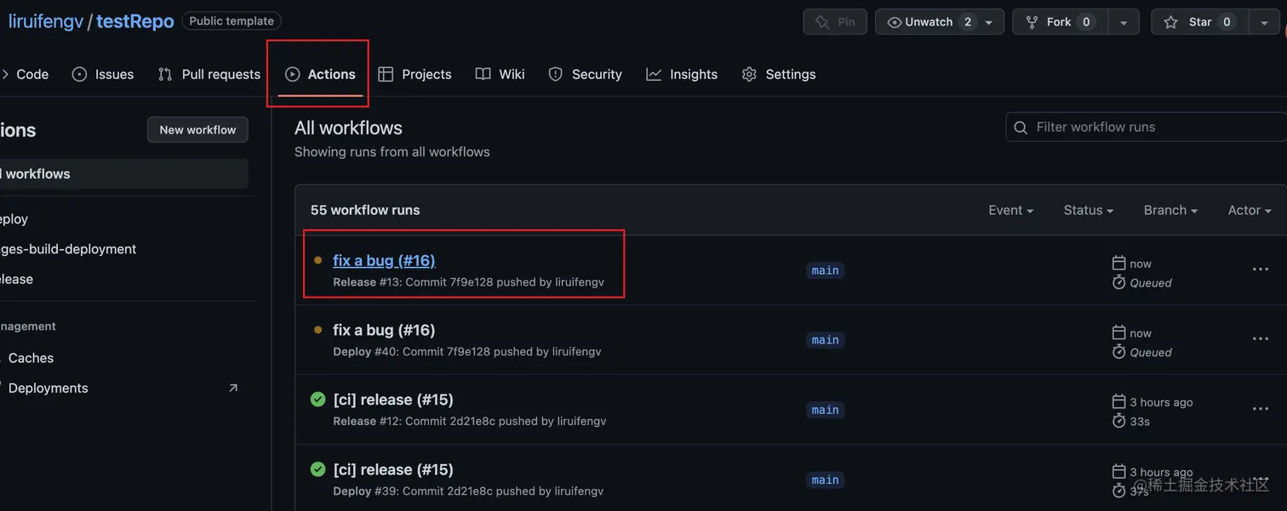Screen dimensions: 1287x511
Task: Click main branch label on Release #13
Action: pyautogui.click(x=825, y=270)
